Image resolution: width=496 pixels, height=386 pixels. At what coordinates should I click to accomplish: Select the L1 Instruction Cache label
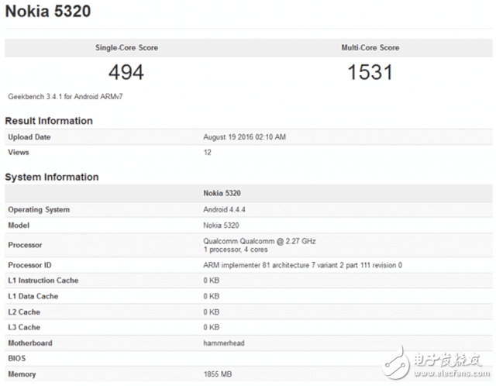click(43, 281)
